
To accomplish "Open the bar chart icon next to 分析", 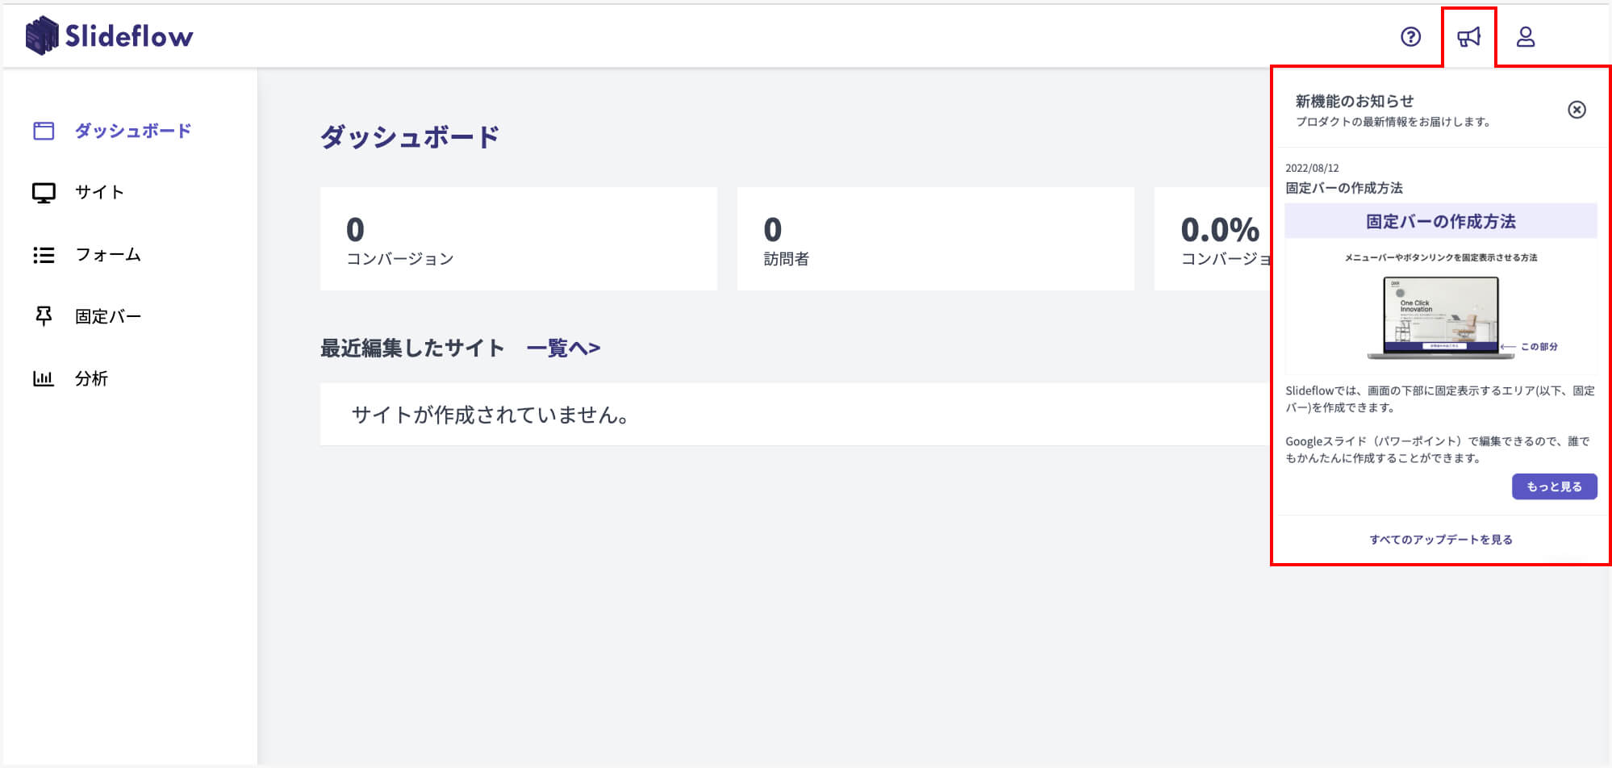I will tap(44, 378).
